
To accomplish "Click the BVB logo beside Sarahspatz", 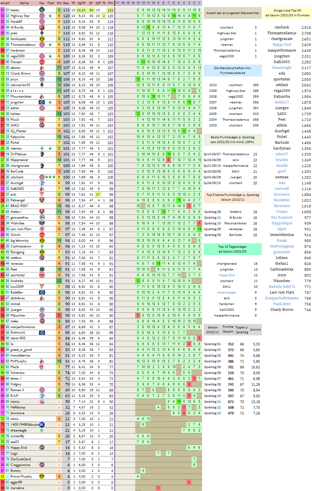I will (42, 39).
